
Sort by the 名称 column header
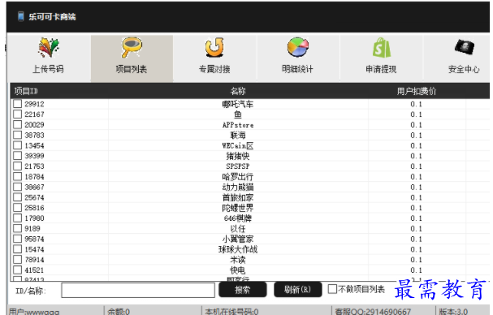pos(238,91)
